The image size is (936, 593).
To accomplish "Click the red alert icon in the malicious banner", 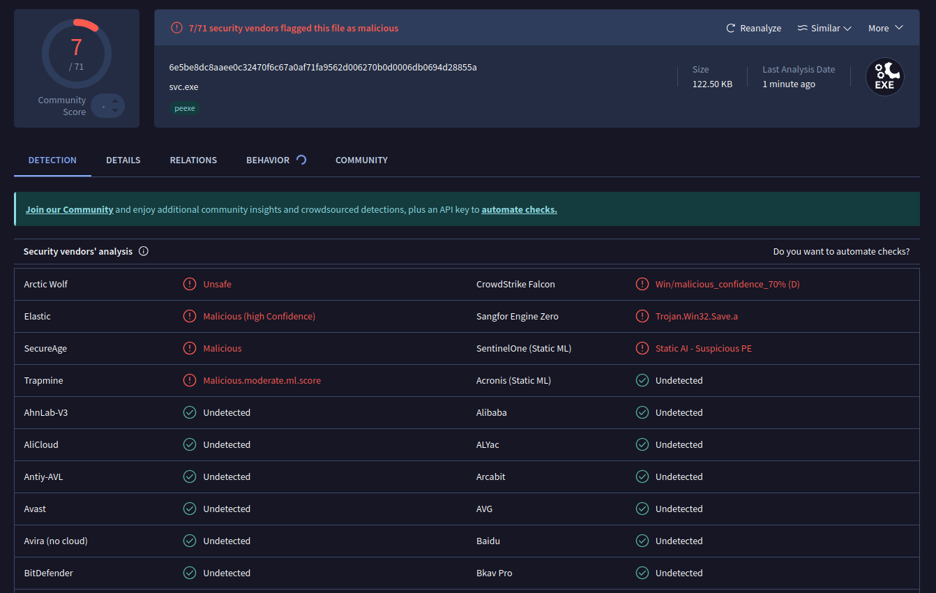I will click(176, 28).
